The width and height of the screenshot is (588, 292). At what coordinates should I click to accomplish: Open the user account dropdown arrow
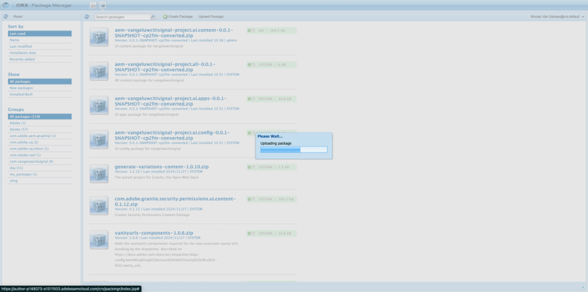point(583,17)
